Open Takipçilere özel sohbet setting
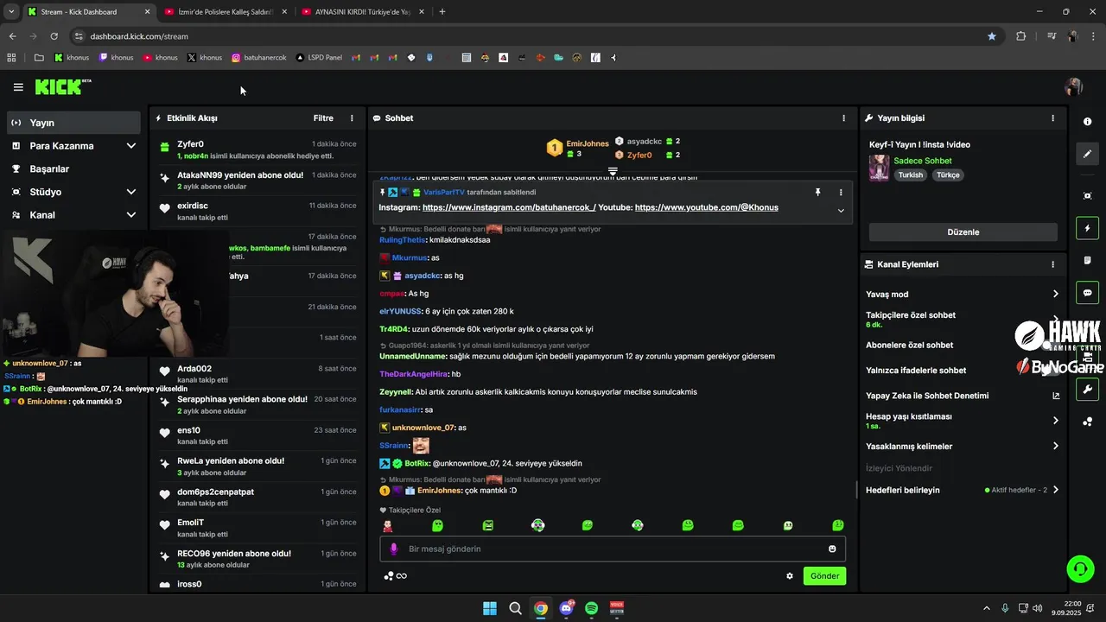The width and height of the screenshot is (1106, 622). coord(963,320)
